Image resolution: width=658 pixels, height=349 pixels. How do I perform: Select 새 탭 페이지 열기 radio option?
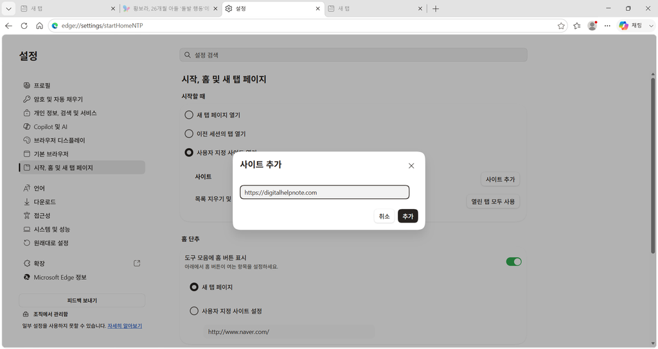(x=189, y=115)
